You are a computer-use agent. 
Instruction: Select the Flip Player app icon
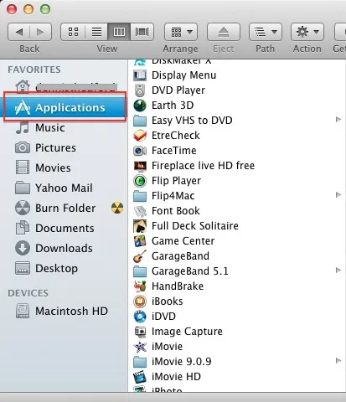pos(140,181)
